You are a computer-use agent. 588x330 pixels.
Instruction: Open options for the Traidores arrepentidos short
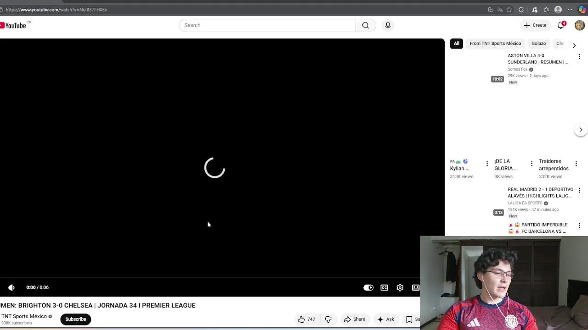pos(576,164)
